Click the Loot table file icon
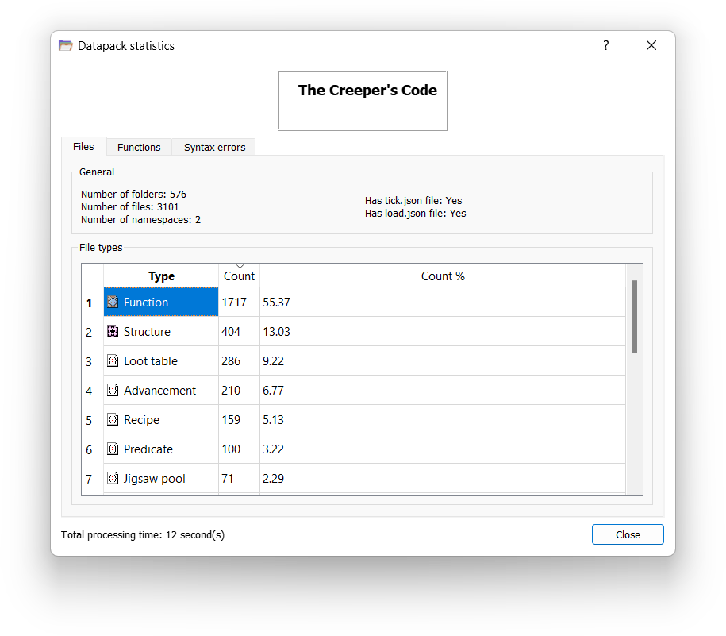The width and height of the screenshot is (726, 636). click(113, 360)
